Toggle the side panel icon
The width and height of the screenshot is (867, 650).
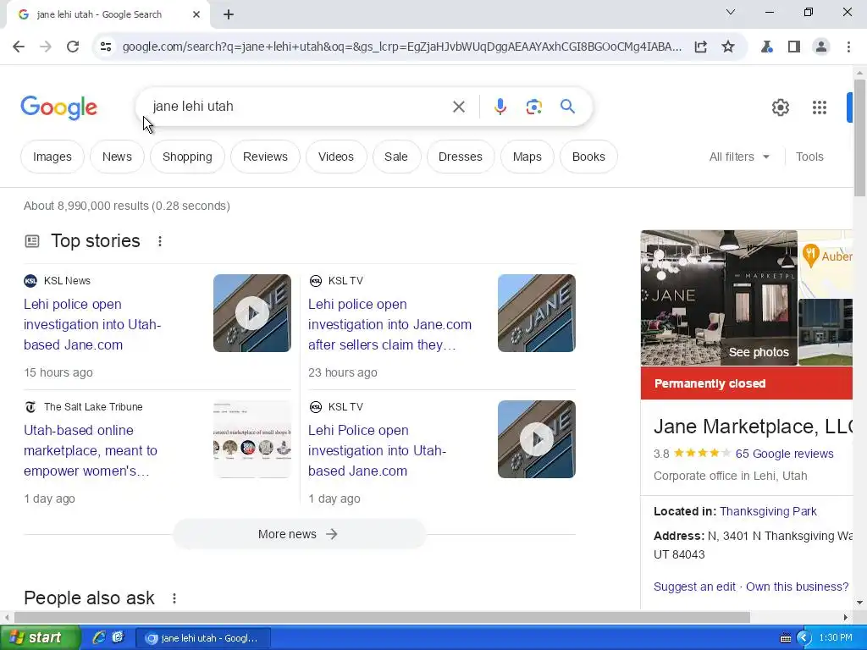[794, 47]
